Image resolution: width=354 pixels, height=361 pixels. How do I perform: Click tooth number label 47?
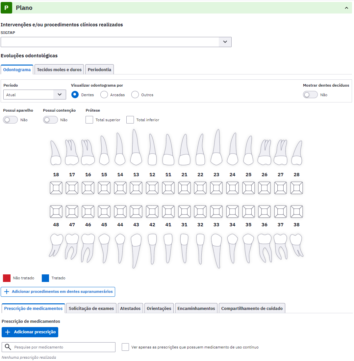(72, 225)
